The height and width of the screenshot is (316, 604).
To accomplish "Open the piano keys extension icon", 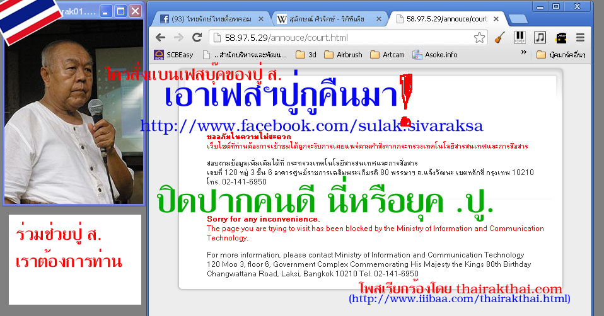I will point(520,37).
